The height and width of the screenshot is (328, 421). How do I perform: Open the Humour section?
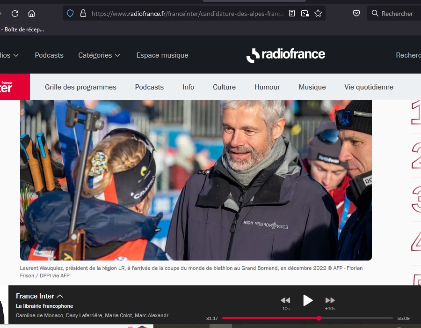(267, 87)
